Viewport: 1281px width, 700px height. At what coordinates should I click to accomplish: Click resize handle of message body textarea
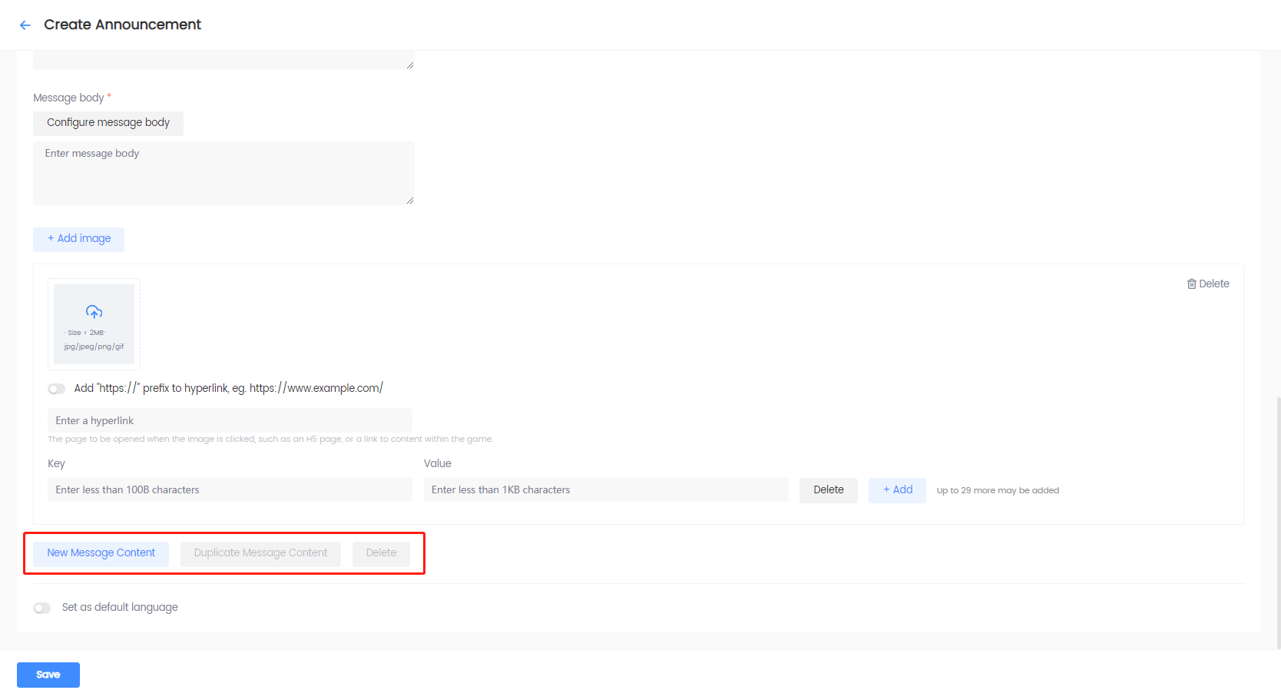(x=410, y=201)
